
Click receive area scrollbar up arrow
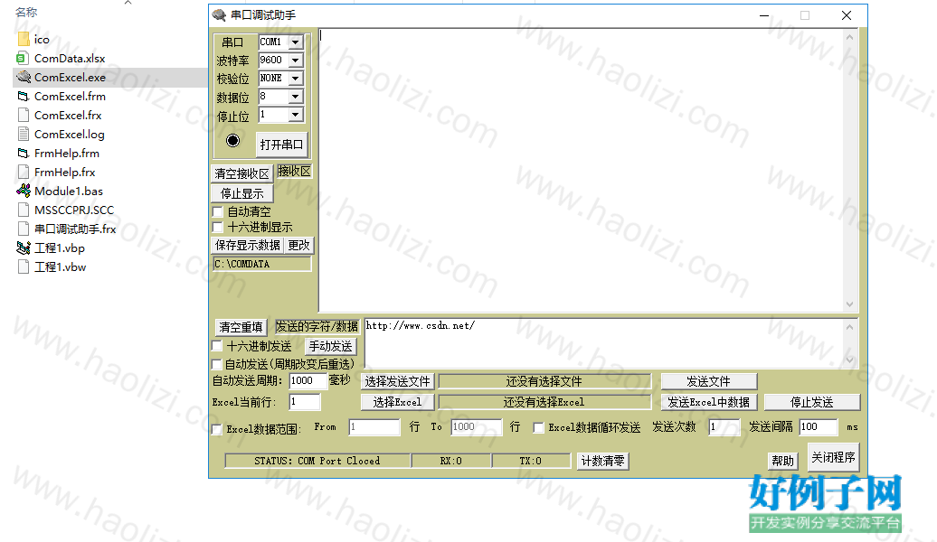(x=850, y=37)
